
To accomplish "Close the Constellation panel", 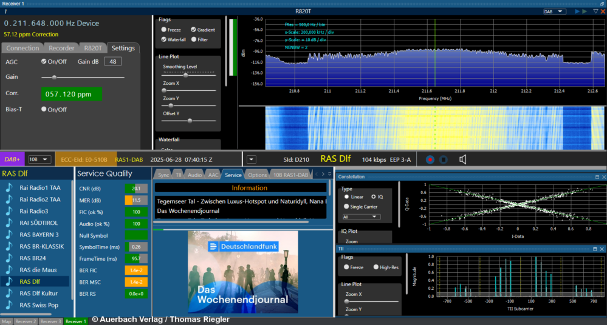I will pyautogui.click(x=603, y=177).
